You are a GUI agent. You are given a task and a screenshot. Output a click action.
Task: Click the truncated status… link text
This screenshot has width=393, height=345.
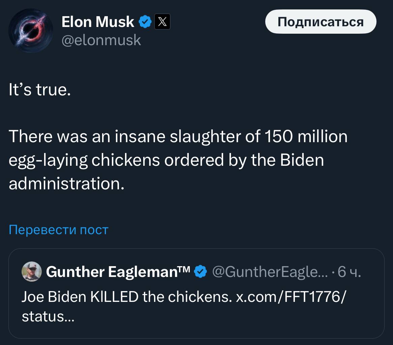click(48, 317)
